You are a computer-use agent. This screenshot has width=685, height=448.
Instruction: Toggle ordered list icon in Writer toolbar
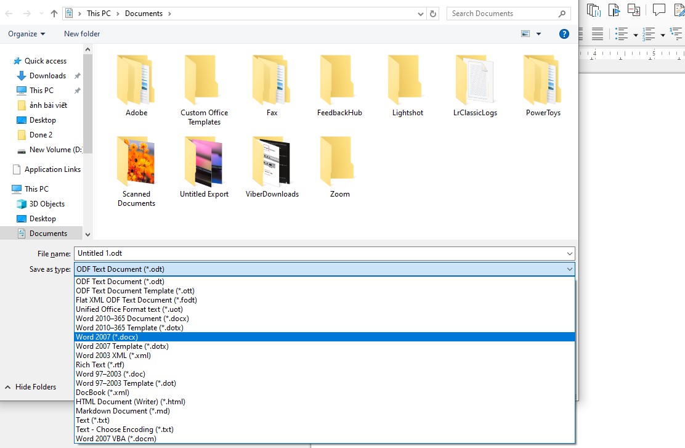pos(649,34)
